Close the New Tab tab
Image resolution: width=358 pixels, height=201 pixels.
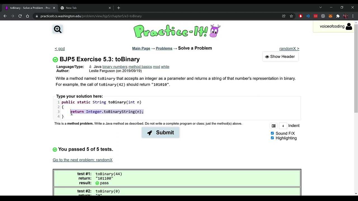pos(110,8)
